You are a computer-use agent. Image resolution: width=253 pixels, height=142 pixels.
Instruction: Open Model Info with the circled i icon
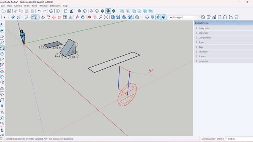[x=58, y=11]
